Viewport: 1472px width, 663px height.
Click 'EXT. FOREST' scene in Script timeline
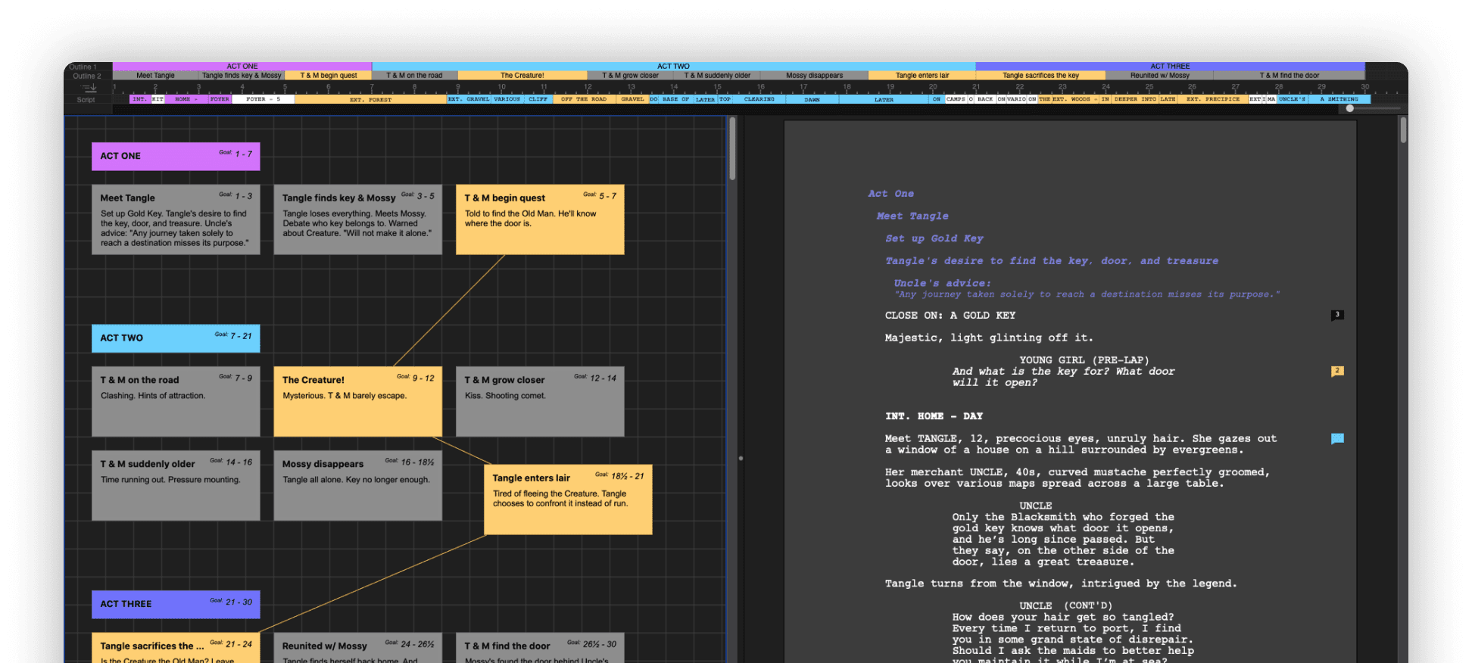[x=370, y=99]
